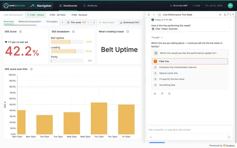Choose the Optical sorter line option
Image resolution: width=237 pixels, height=148 pixels.
(190, 73)
